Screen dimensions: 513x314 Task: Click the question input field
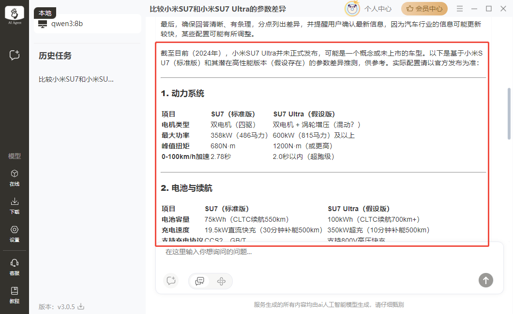pos(319,252)
